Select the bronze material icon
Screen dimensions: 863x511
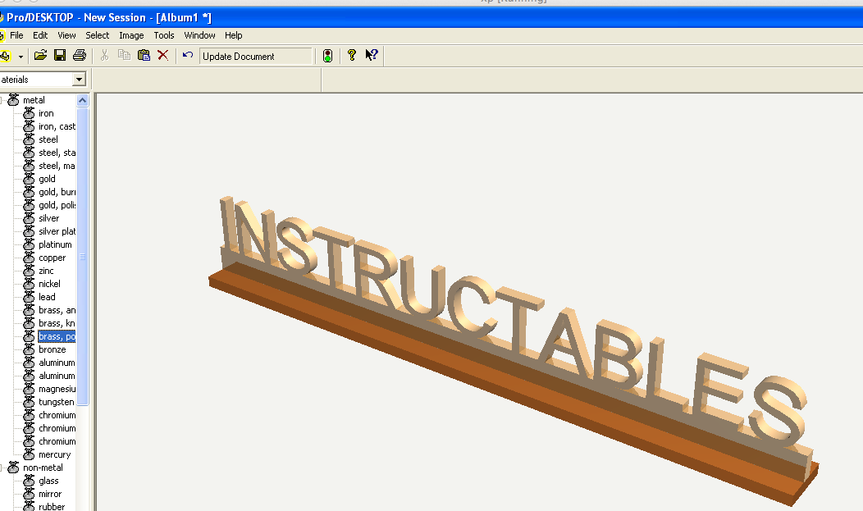30,349
